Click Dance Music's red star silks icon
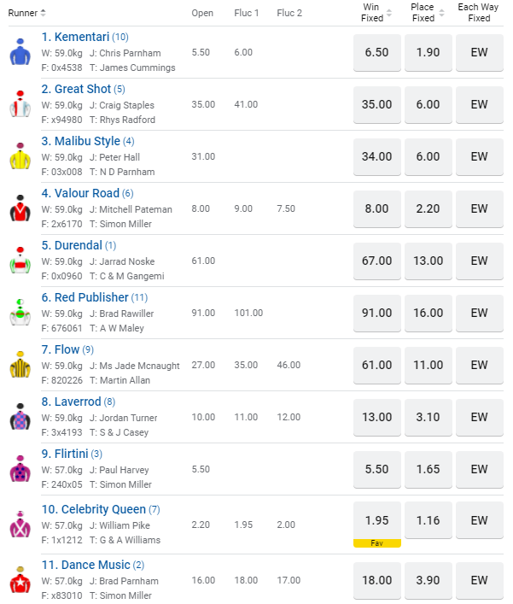The height and width of the screenshot is (604, 513). (x=20, y=581)
